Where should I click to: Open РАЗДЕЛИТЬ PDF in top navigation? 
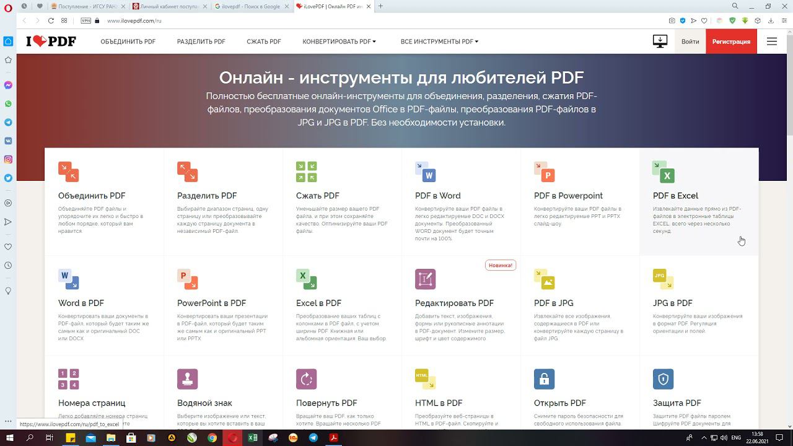coord(201,42)
